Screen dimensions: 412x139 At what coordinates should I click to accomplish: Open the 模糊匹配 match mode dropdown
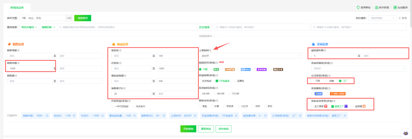[48, 27]
